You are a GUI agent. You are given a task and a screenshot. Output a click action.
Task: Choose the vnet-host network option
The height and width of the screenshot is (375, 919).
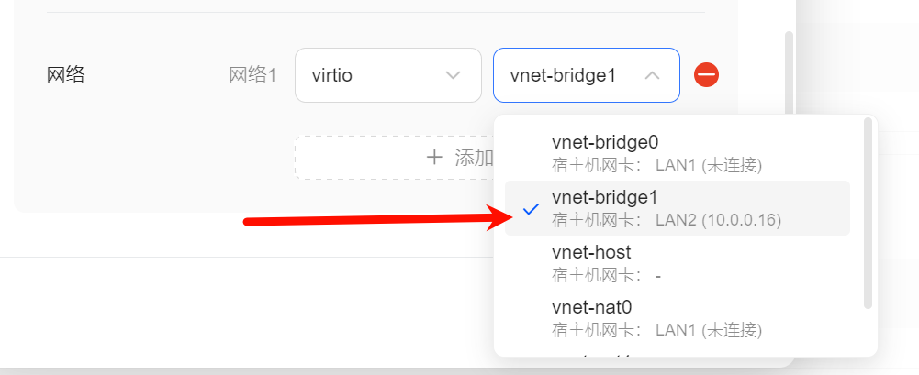(x=677, y=263)
